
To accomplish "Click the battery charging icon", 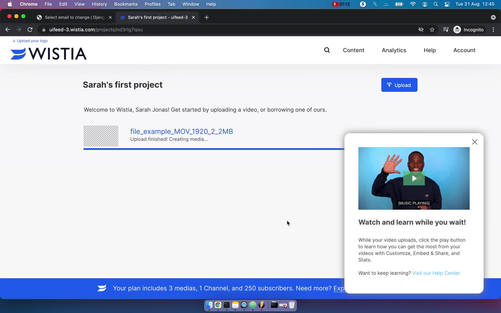I will click(399, 4).
